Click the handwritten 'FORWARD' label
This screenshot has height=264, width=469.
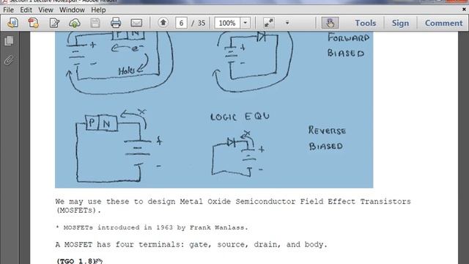pos(349,37)
